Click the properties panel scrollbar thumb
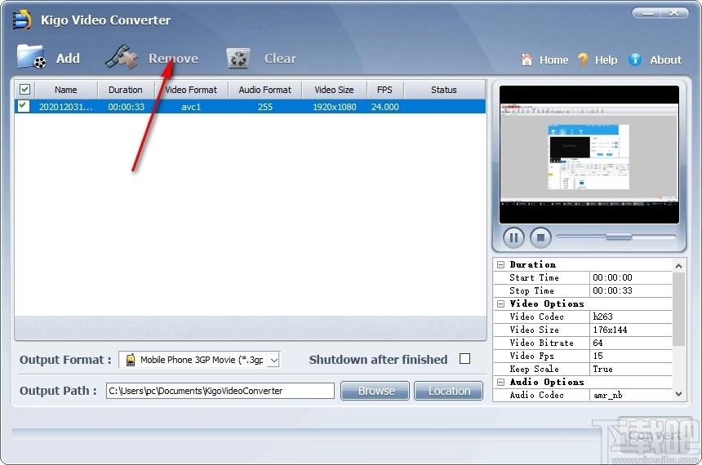Viewport: 702px width, 465px height. (x=678, y=309)
